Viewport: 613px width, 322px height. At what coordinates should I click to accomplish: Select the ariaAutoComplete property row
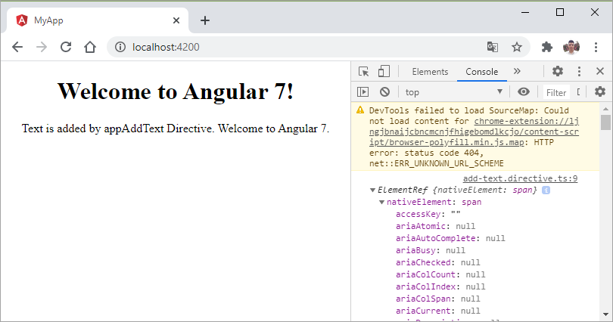click(450, 238)
